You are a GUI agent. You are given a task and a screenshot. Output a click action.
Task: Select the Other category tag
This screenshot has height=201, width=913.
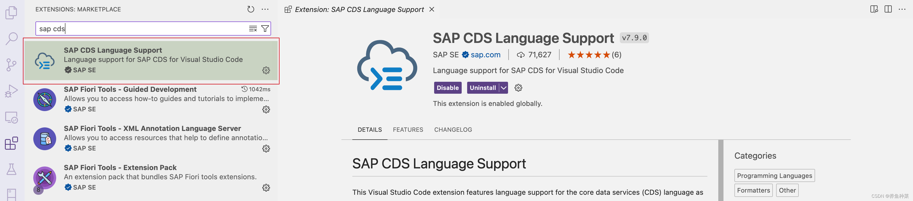point(787,190)
